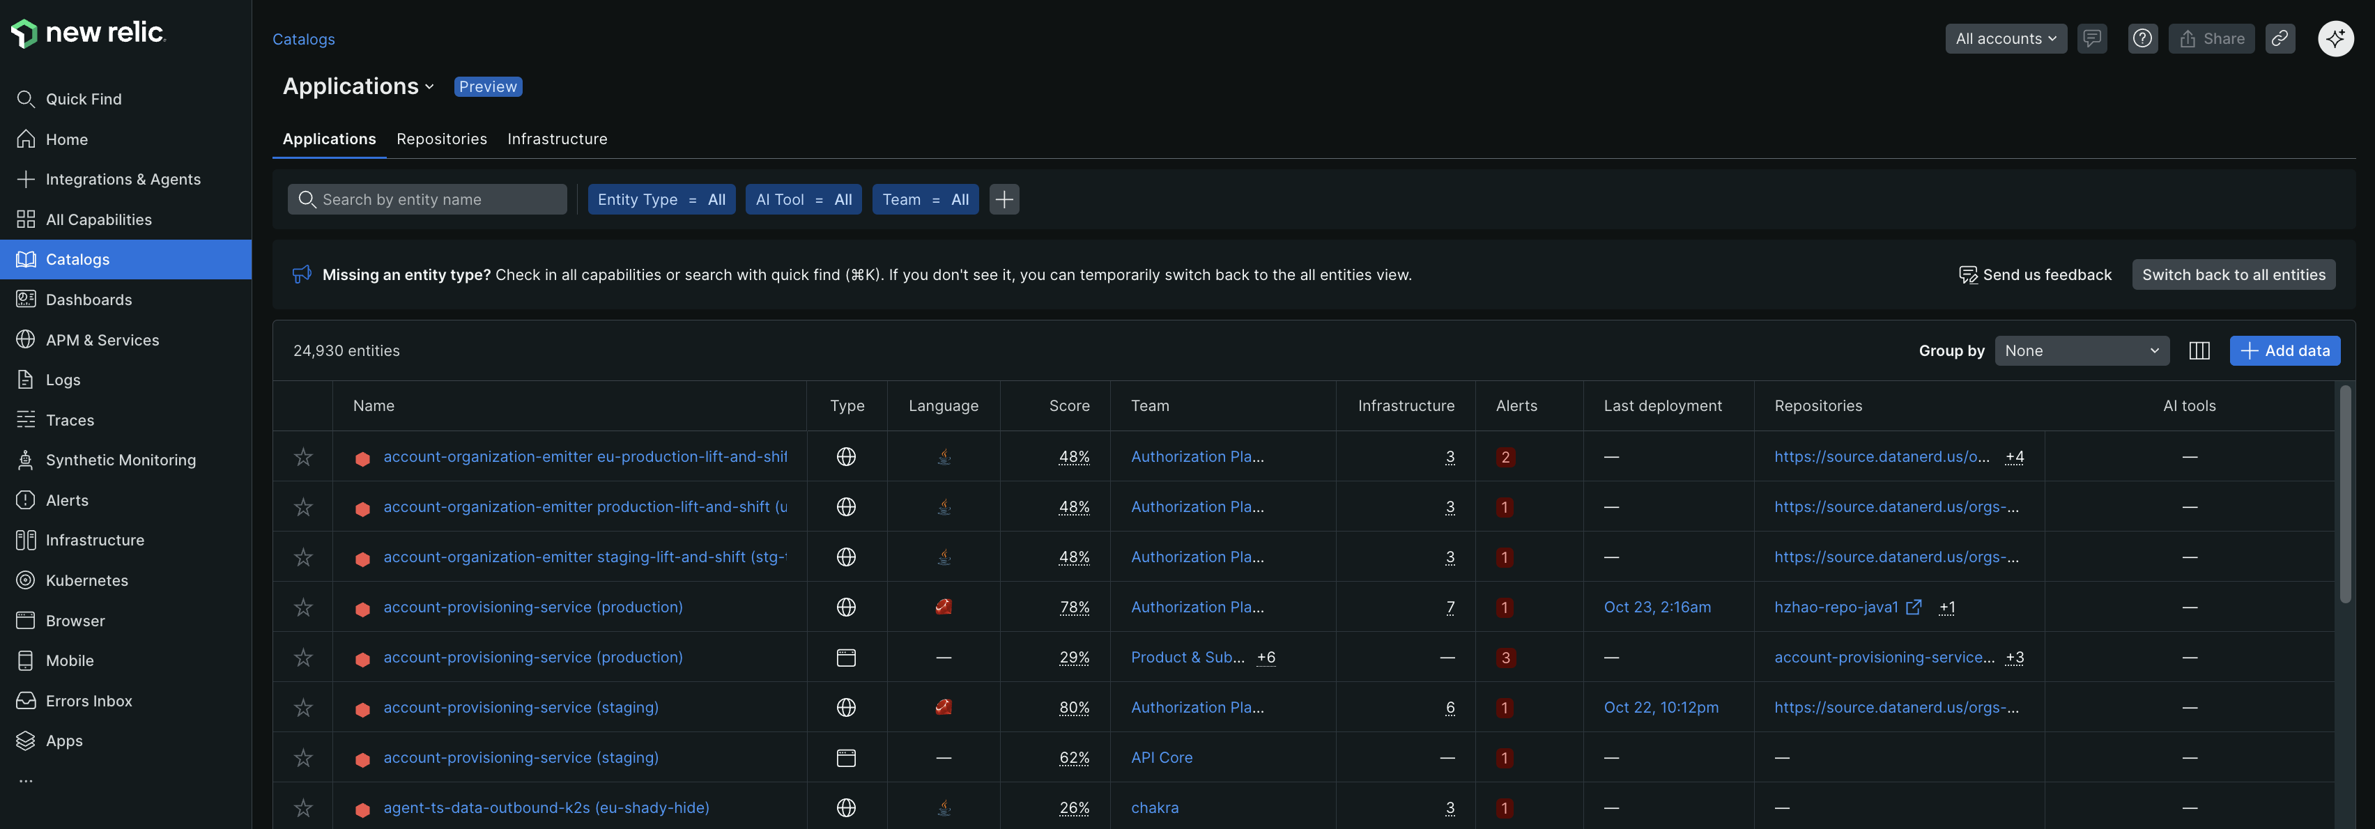Click the add filter plus icon
2375x829 pixels.
pyautogui.click(x=1004, y=199)
